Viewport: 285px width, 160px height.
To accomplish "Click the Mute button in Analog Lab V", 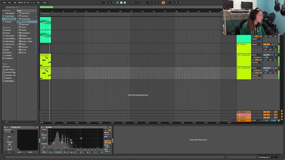I will [x=9, y=152].
